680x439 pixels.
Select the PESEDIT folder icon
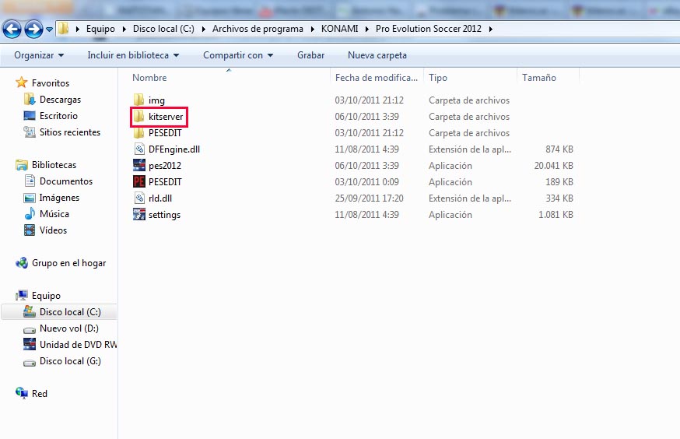coord(138,133)
